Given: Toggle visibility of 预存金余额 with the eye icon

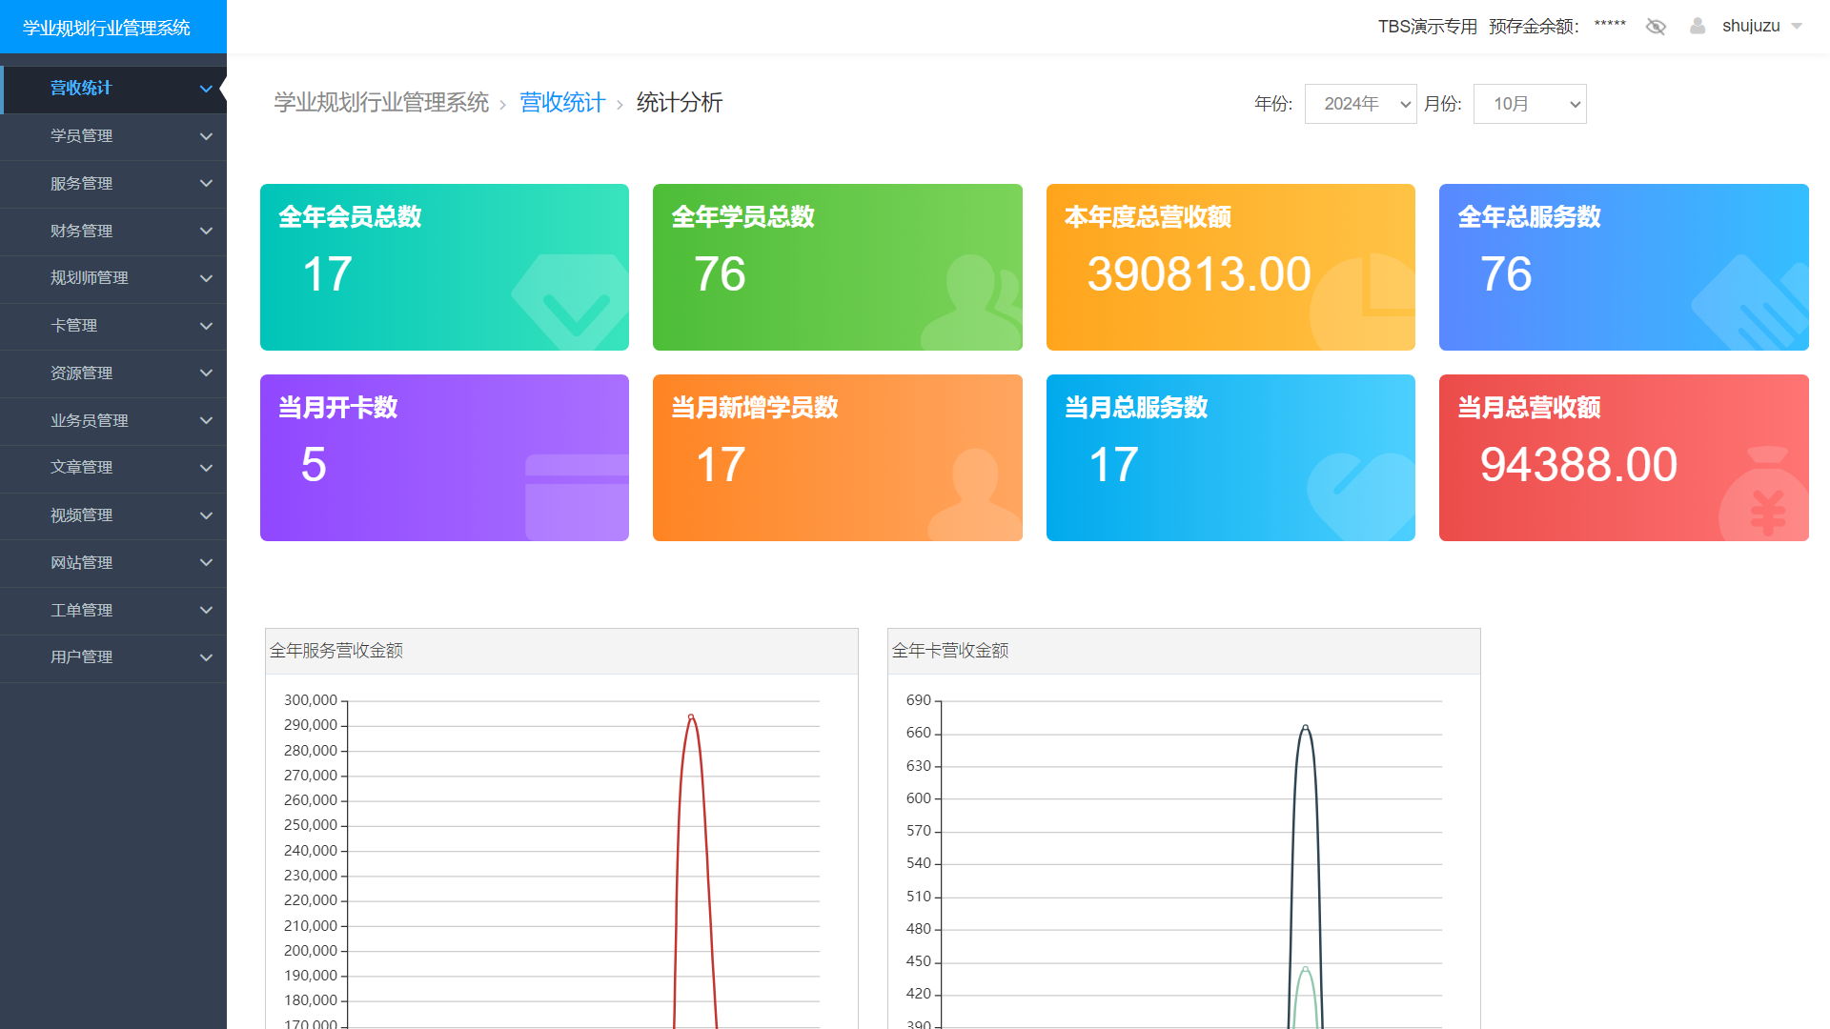Looking at the screenshot, I should (x=1656, y=26).
